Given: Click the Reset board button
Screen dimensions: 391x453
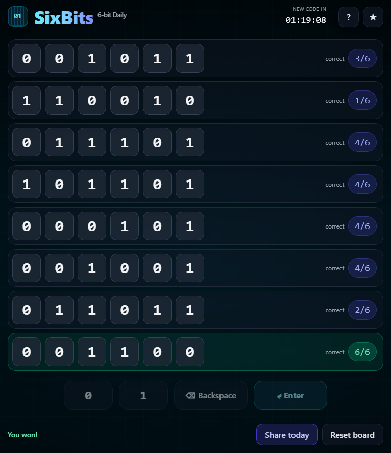Looking at the screenshot, I should [352, 435].
